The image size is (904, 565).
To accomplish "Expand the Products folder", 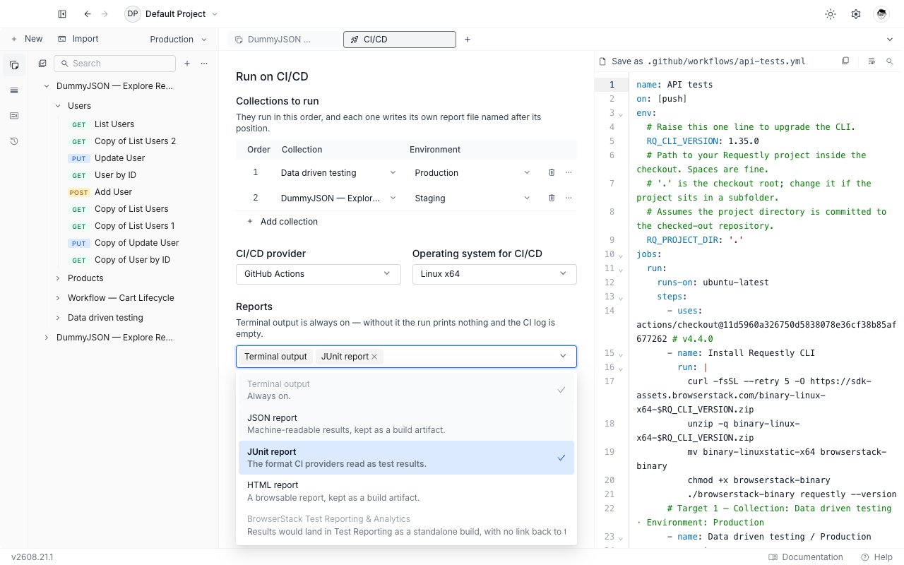I will 58,278.
